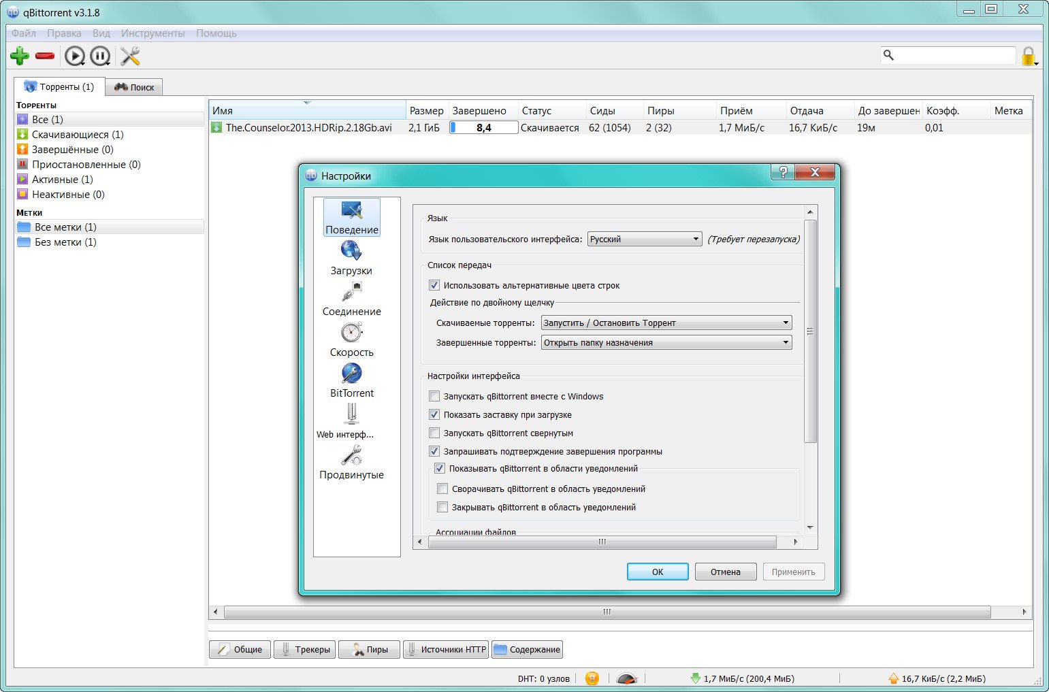Select Продвинутые icon in settings sidebar

click(x=352, y=463)
